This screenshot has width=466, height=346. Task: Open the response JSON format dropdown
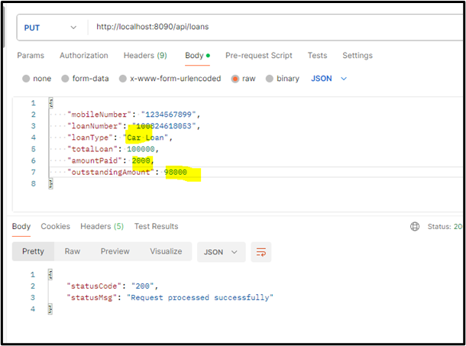[x=220, y=251]
